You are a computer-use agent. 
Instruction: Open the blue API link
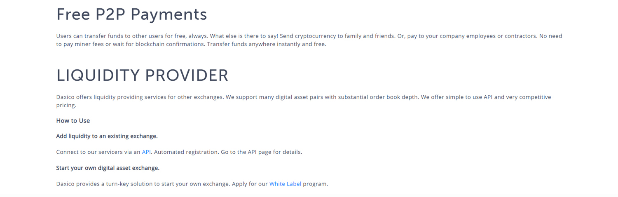point(146,152)
